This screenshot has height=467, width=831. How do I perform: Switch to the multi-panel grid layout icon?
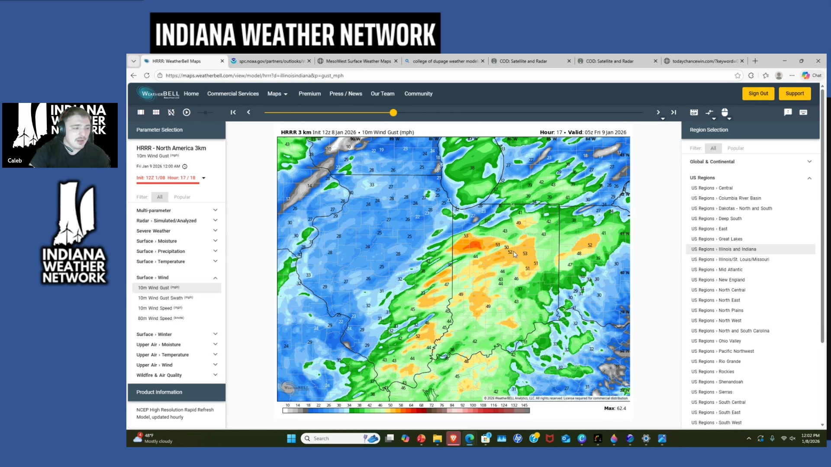(x=156, y=112)
